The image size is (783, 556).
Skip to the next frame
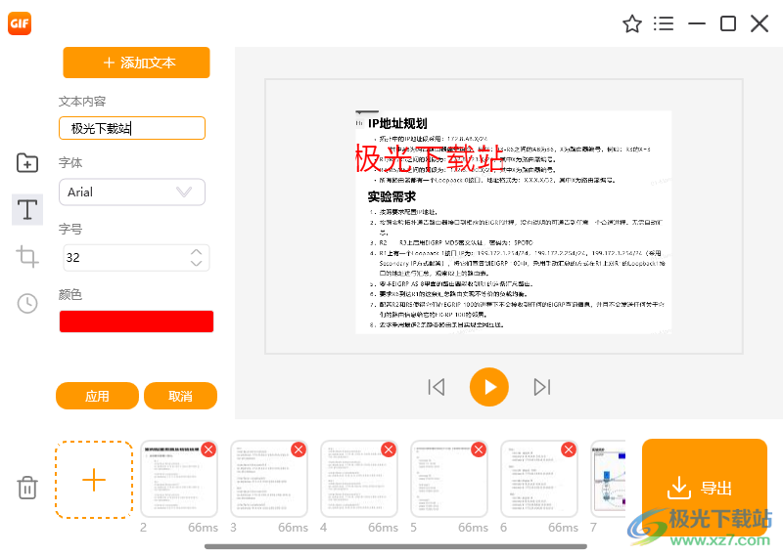point(541,387)
